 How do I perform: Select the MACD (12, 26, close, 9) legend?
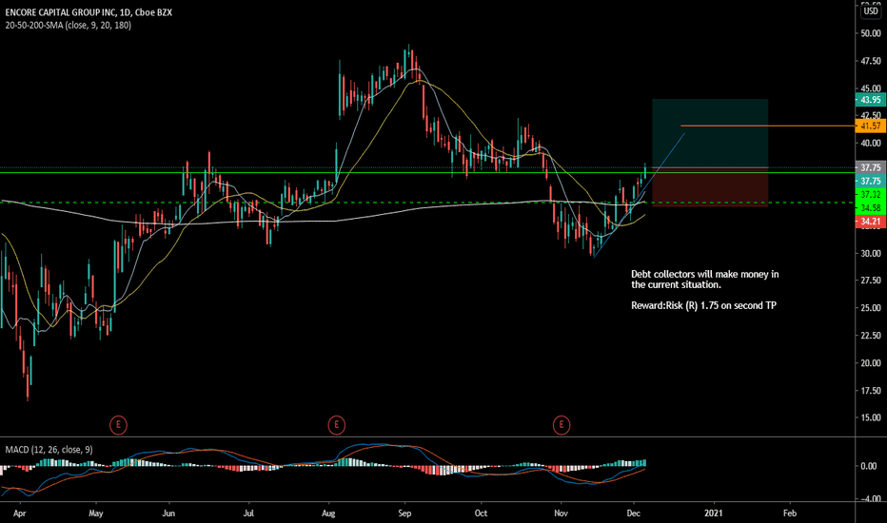[x=49, y=450]
